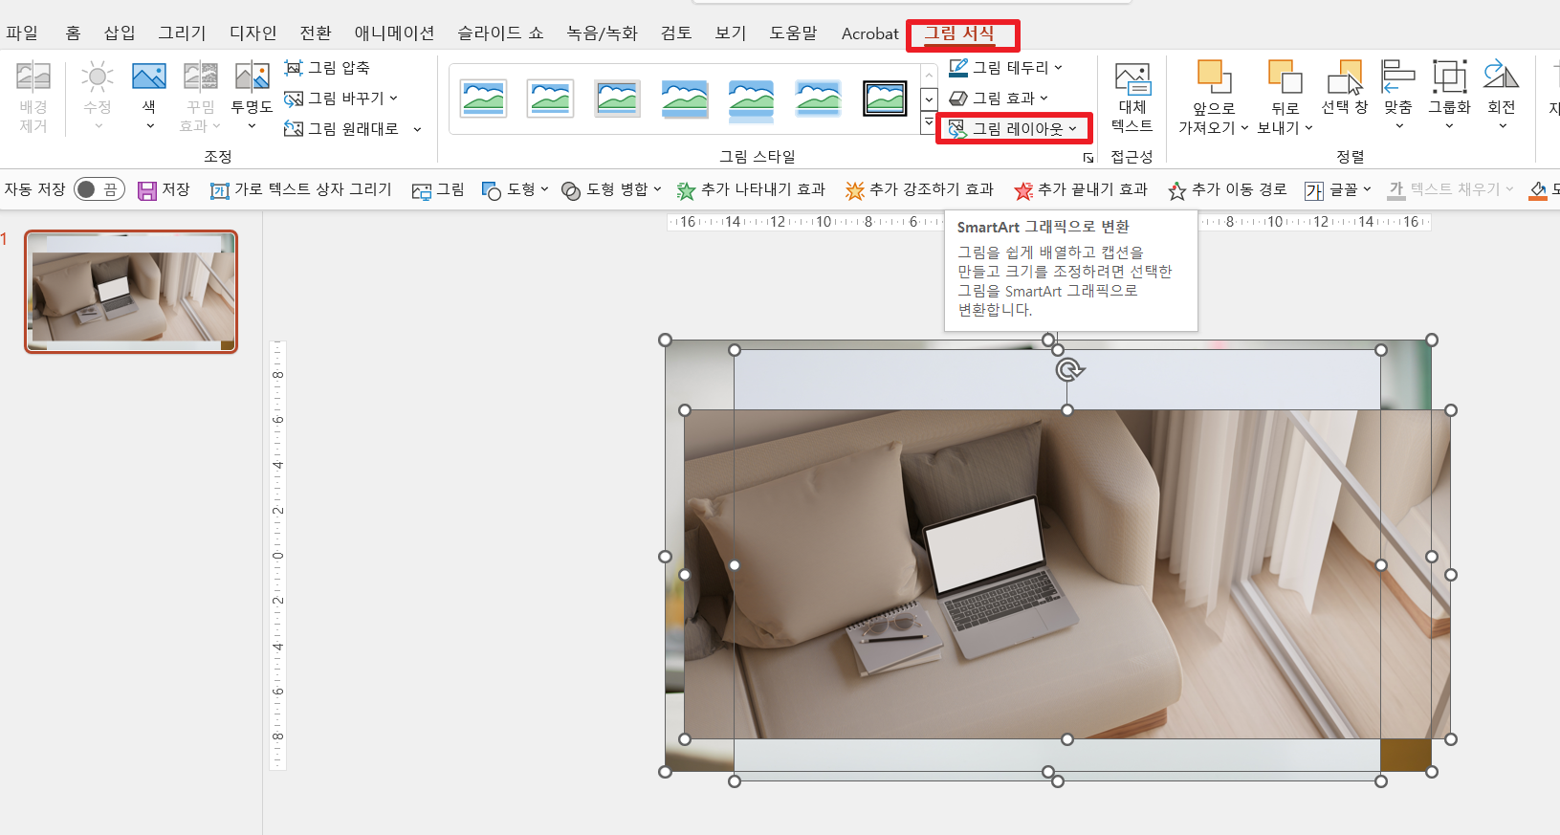The width and height of the screenshot is (1560, 835).
Task: Open the 맞춤 align menu
Action: [1398, 96]
